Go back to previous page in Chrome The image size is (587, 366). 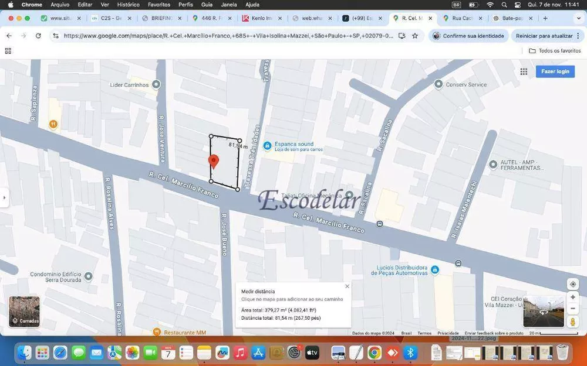(9, 36)
